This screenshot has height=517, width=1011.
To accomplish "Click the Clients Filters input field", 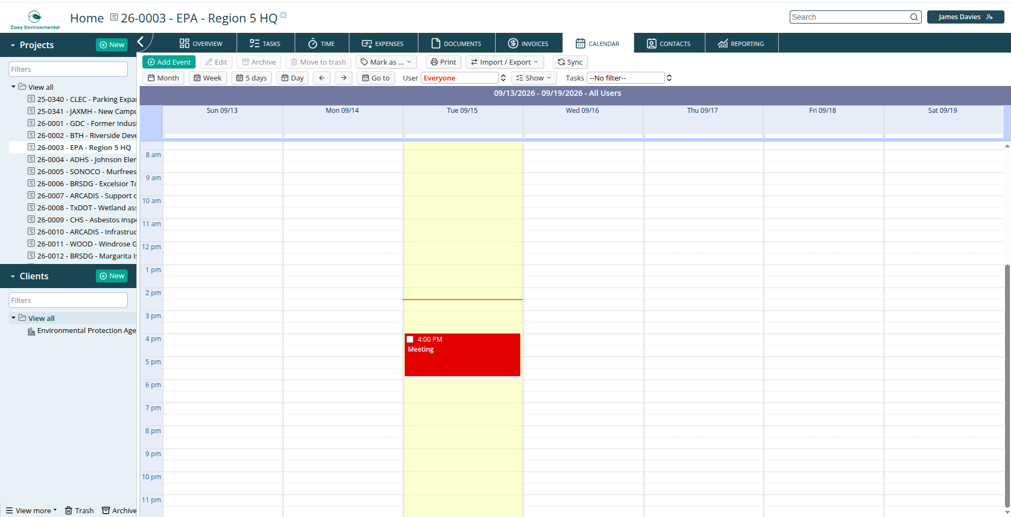I will coord(68,300).
